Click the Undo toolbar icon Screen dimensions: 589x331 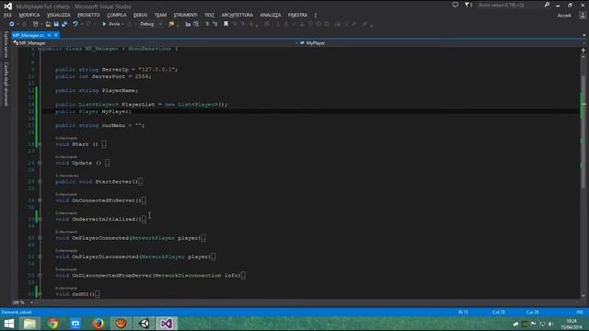75,24
